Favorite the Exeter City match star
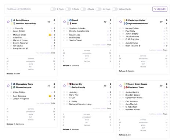Viewport: 174px width, 140px height. [65, 86]
